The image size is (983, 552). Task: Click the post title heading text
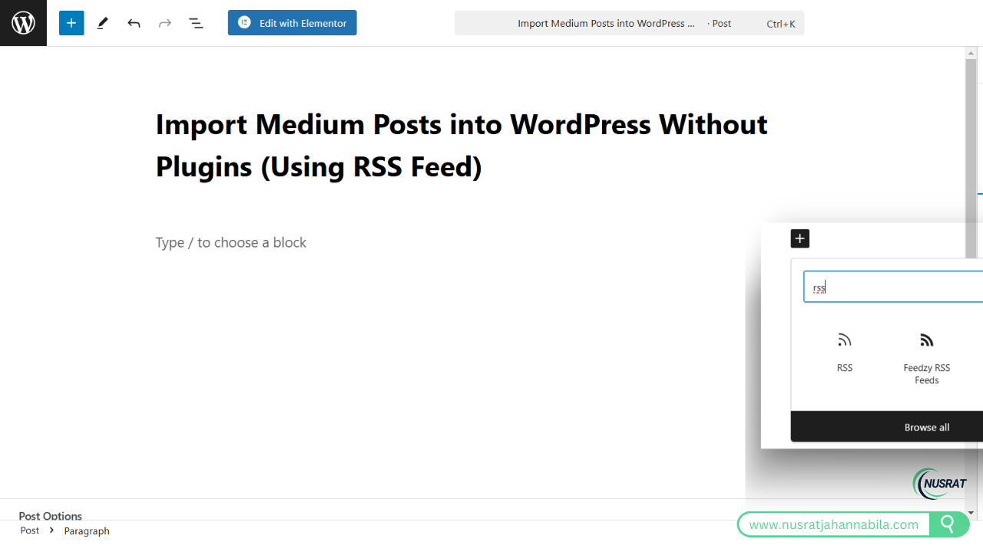pyautogui.click(x=461, y=145)
